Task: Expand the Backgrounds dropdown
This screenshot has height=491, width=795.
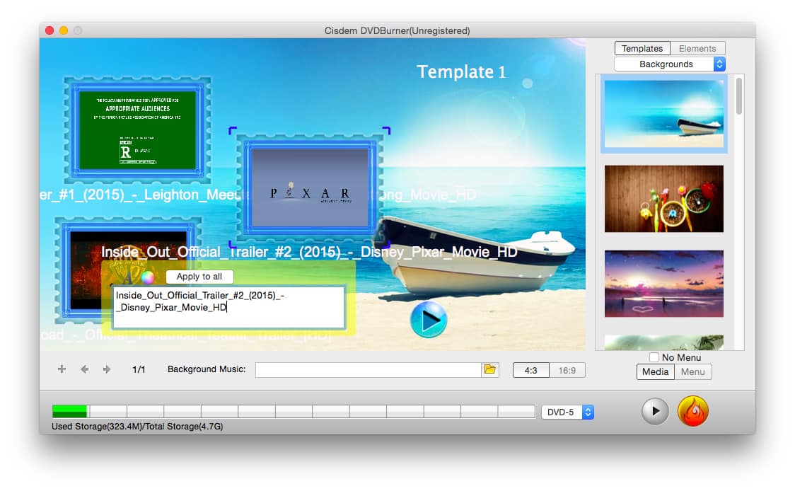Action: coord(669,64)
